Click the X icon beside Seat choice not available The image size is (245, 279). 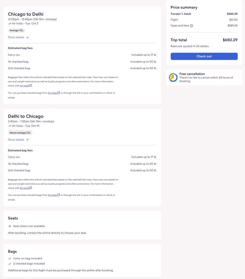[x=10, y=226]
